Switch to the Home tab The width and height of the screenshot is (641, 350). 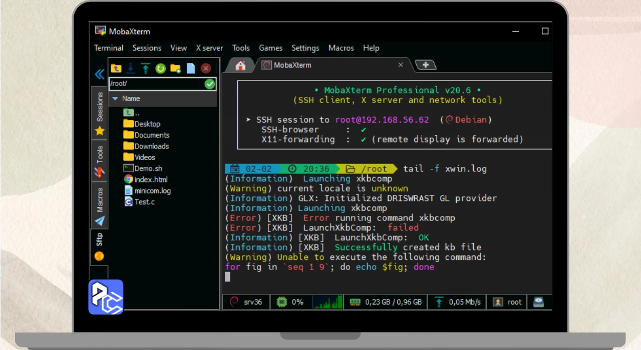(240, 65)
